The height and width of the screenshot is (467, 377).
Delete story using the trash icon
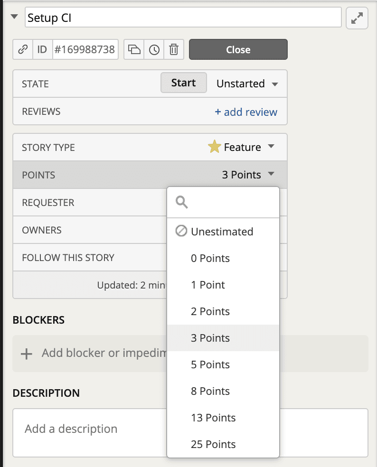174,49
